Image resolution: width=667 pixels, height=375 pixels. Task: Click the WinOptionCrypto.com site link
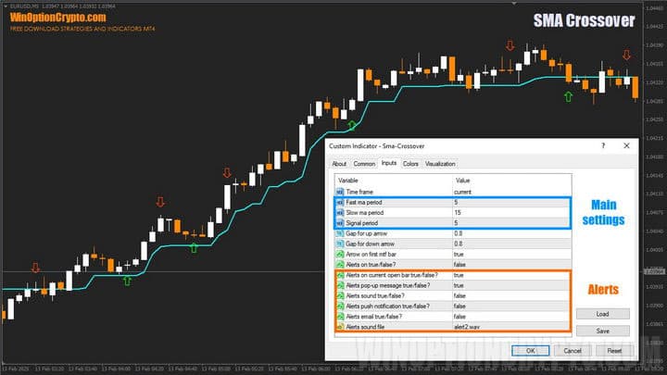tap(57, 17)
